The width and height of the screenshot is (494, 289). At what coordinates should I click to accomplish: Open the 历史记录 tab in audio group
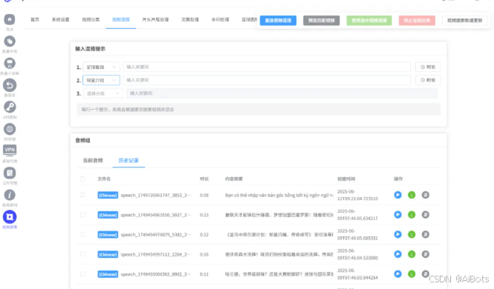click(x=129, y=161)
